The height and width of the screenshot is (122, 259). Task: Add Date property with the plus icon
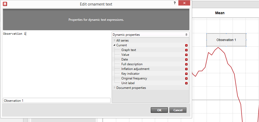click(186, 59)
